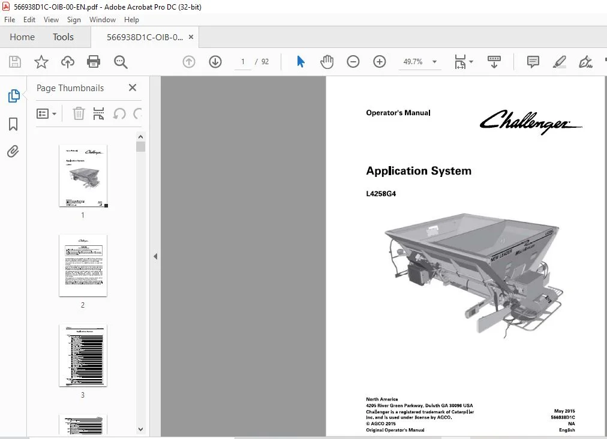Click the Application System heading
Image resolution: width=607 pixels, height=439 pixels.
419,171
